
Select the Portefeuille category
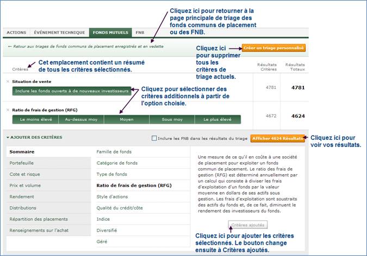pos(49,163)
